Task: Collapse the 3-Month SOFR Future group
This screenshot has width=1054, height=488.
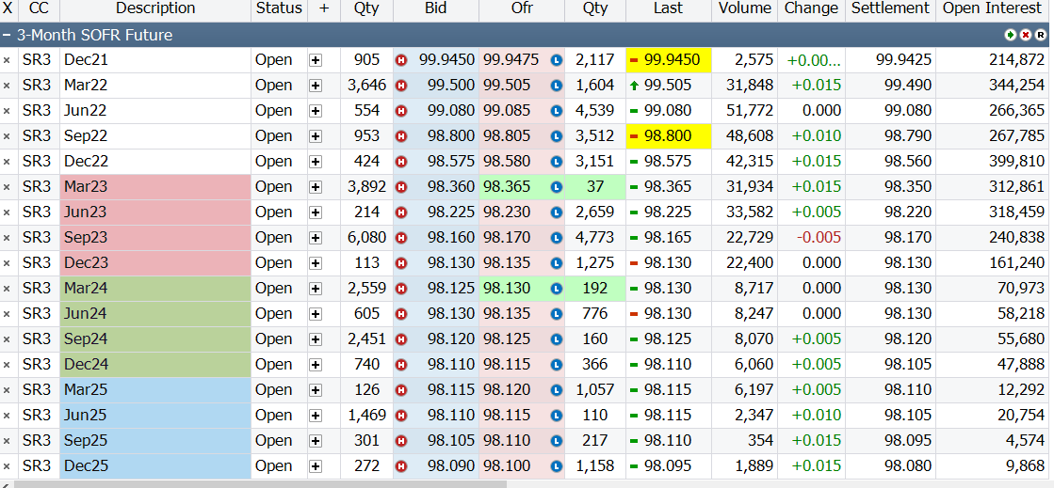Action: click(x=8, y=35)
